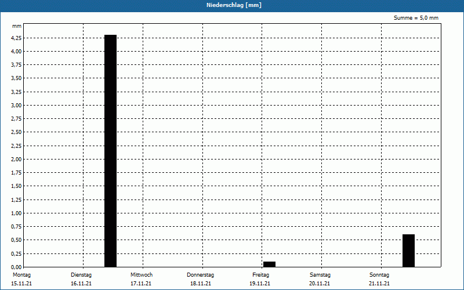Click the 1,50 axis value

point(16,186)
